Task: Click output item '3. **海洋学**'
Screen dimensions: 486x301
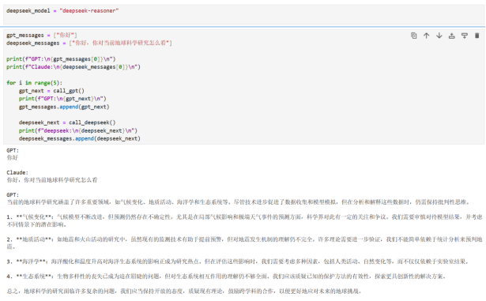Action: pos(237,261)
